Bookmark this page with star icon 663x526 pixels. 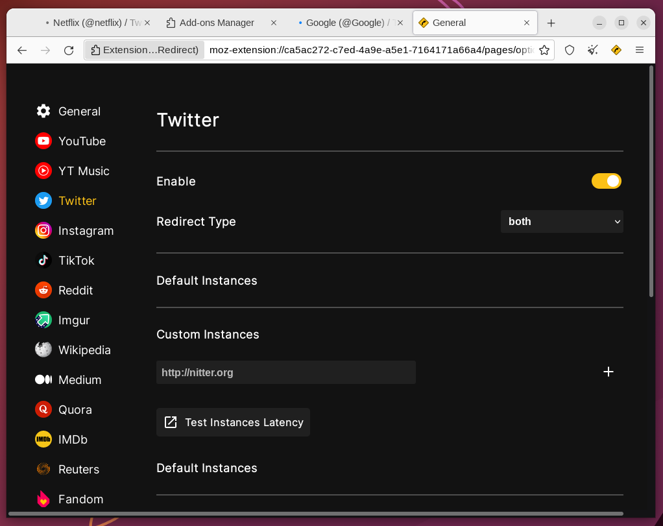click(544, 50)
